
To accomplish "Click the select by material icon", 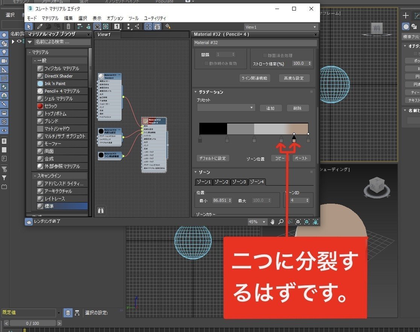I will coord(168,27).
